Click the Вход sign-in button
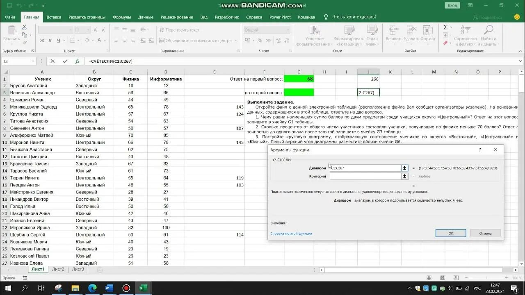Viewport: 525px width, 295px height. (x=452, y=5)
